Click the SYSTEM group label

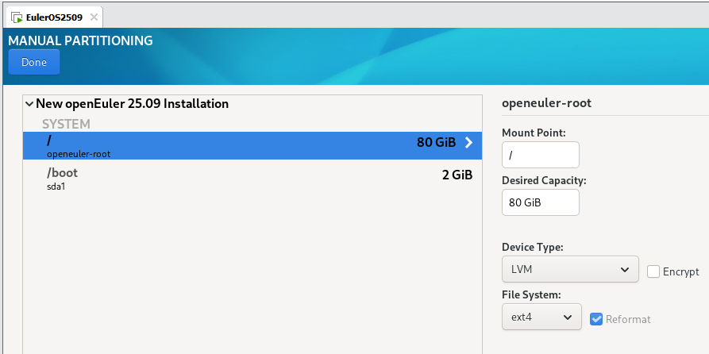(x=66, y=124)
